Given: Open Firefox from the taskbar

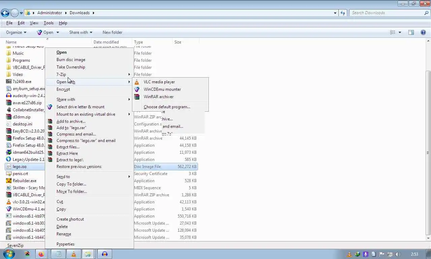Looking at the screenshot, I should pyautogui.click(x=41, y=254).
